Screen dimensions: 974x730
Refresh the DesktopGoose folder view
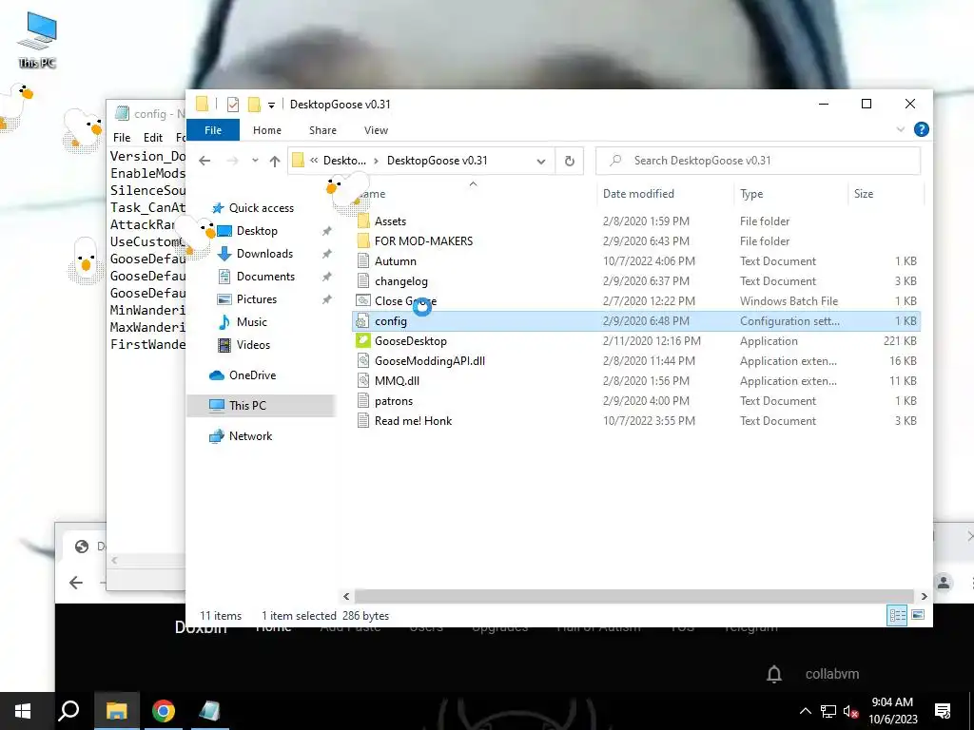pos(569,162)
